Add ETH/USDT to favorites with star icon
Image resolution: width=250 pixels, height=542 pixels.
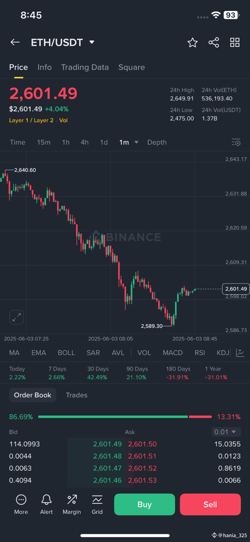click(192, 42)
